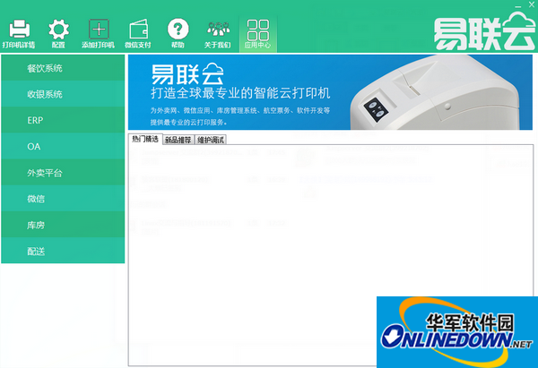Open the 外卖平台 category
Image resolution: width=538 pixels, height=368 pixels.
[63, 172]
